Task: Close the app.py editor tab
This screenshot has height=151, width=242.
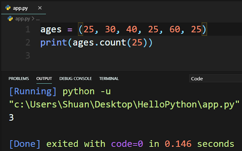Action: tap(40, 8)
